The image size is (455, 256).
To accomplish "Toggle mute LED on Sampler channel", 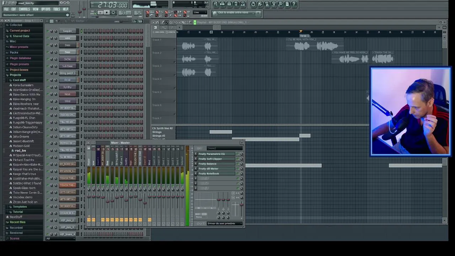I will 47,31.
